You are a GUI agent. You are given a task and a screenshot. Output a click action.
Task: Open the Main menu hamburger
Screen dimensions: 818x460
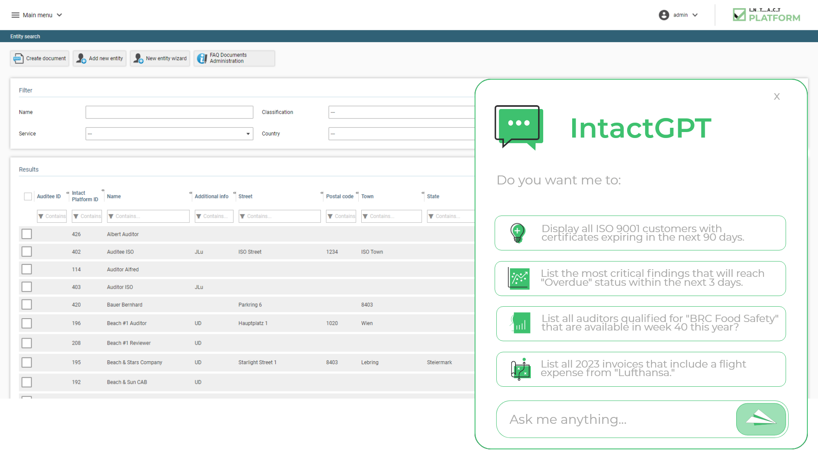point(15,15)
